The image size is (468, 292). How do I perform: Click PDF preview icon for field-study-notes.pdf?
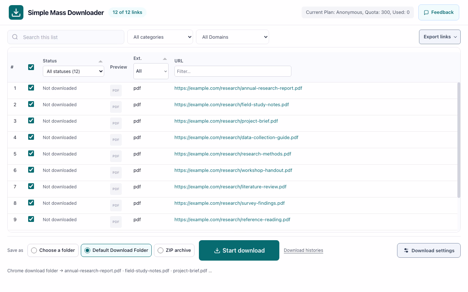coord(116,107)
